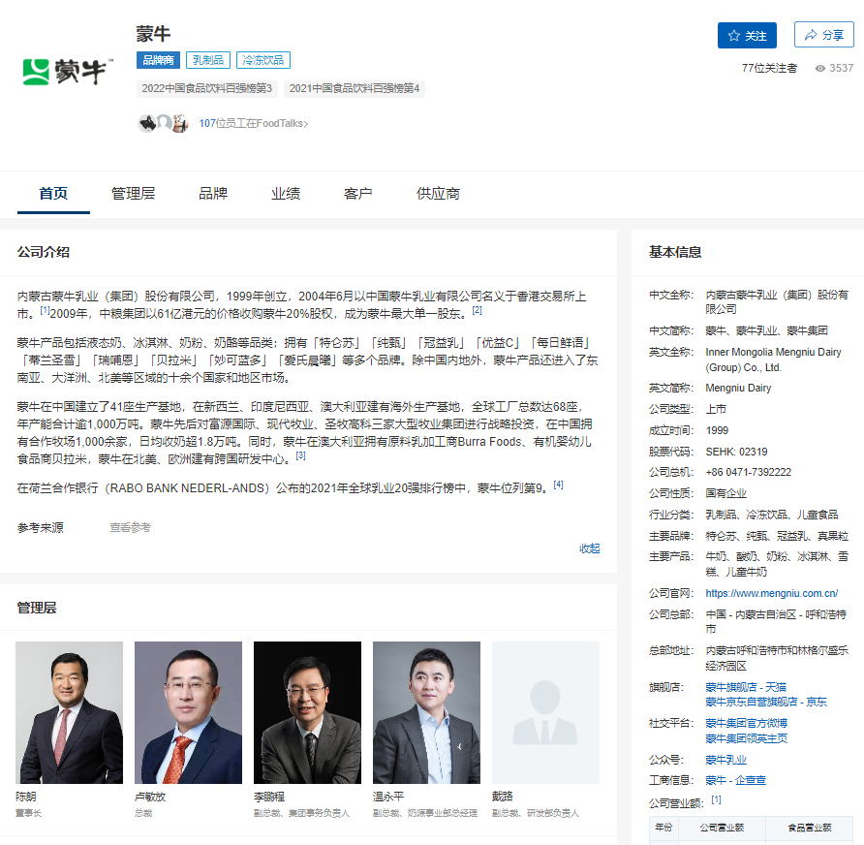Click 查看参考 to view references
Image resolution: width=864 pixels, height=845 pixels.
tap(130, 527)
